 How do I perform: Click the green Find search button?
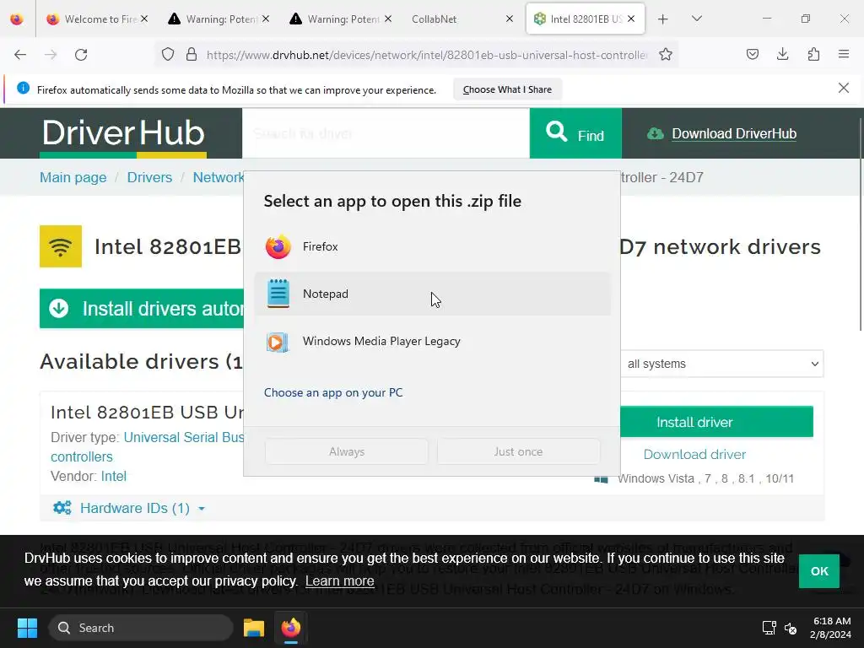(x=575, y=133)
